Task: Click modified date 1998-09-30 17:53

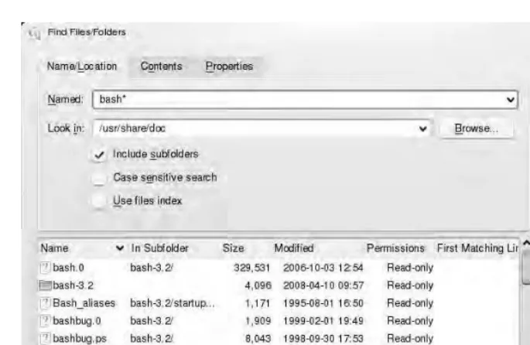Action: (x=323, y=338)
